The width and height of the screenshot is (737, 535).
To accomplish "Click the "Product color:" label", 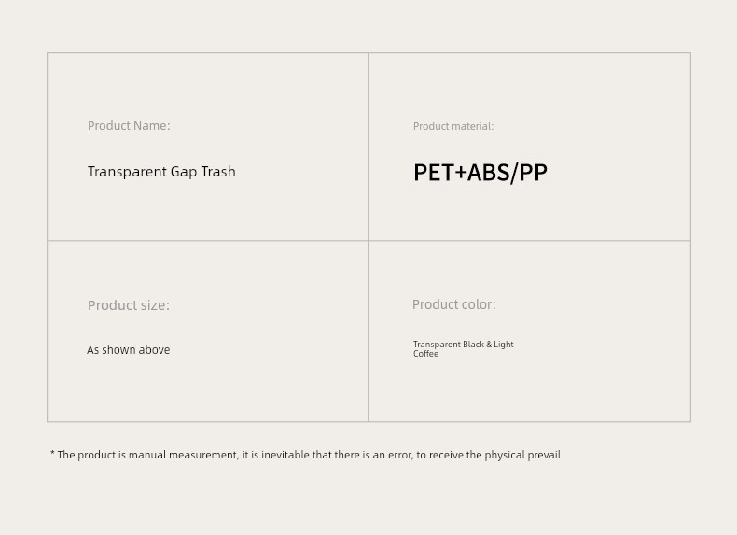I will click(454, 304).
